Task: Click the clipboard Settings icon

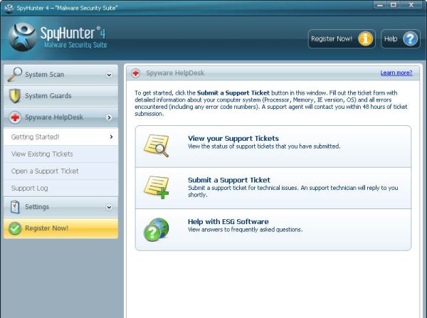Action: (15, 207)
